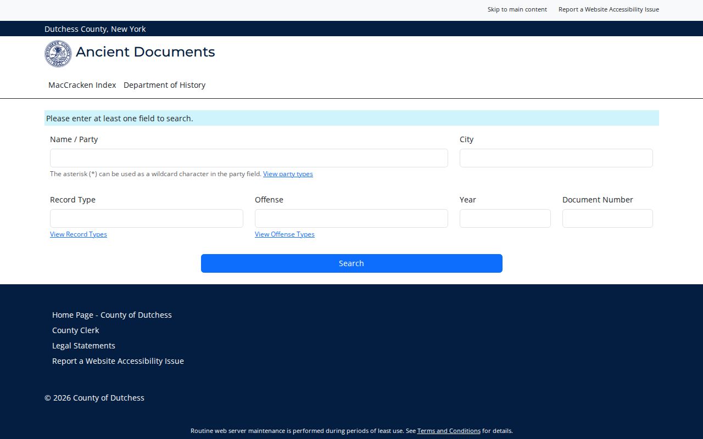Select the Year input box
This screenshot has height=439, width=703.
505,218
